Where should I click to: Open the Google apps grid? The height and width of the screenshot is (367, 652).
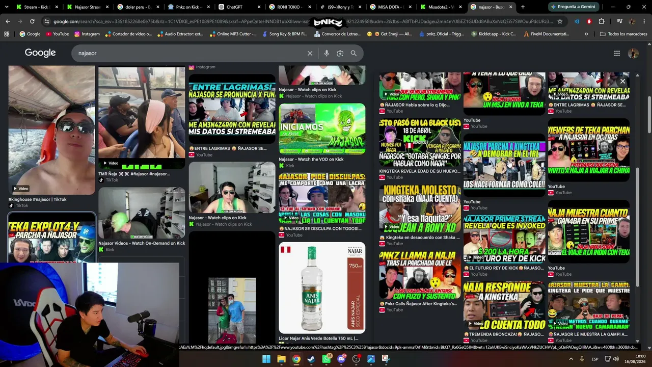click(x=617, y=53)
